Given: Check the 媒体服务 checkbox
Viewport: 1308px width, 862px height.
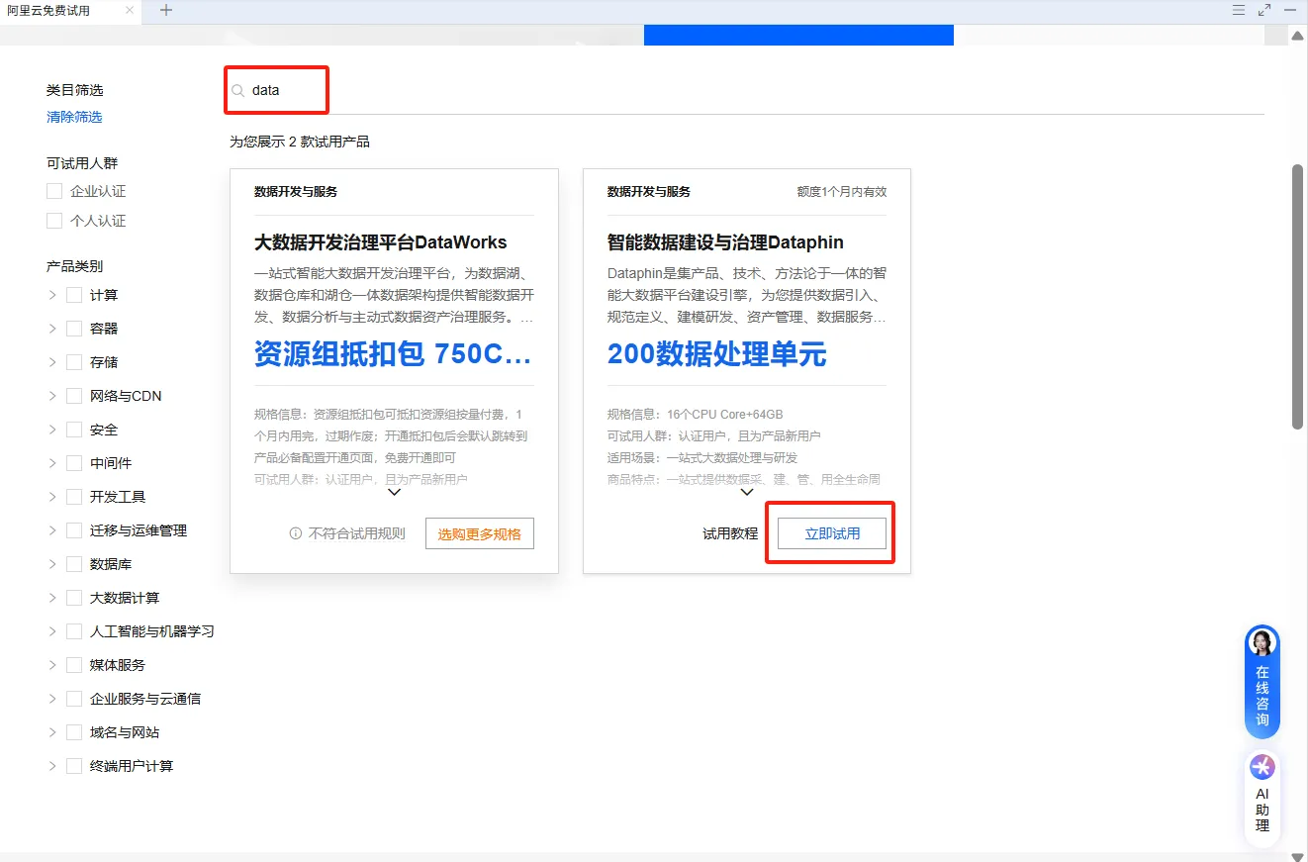Looking at the screenshot, I should click(74, 665).
